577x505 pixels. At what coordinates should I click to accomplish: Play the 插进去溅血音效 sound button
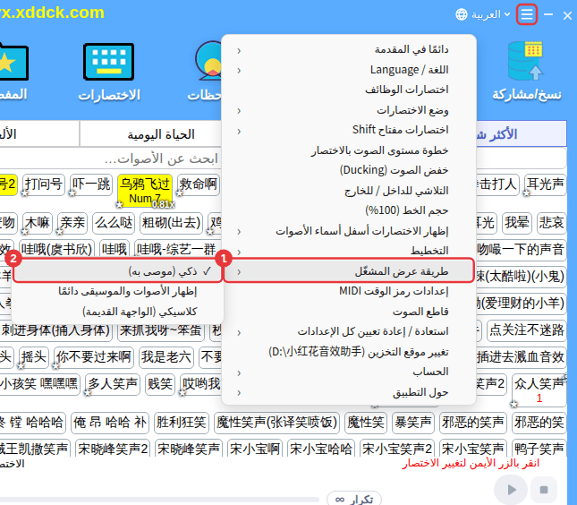[521, 357]
